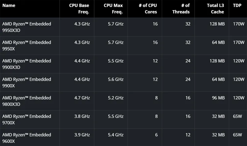This screenshot has width=247, height=146.
Task: Select the AMD Ryzen Embedded 9950X3D name
Action: pyautogui.click(x=27, y=27)
